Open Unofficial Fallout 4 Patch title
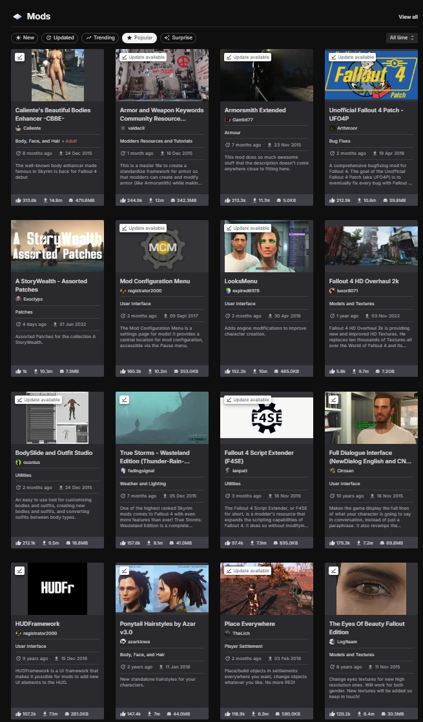Screen dimensions: 423x722 click(366, 114)
